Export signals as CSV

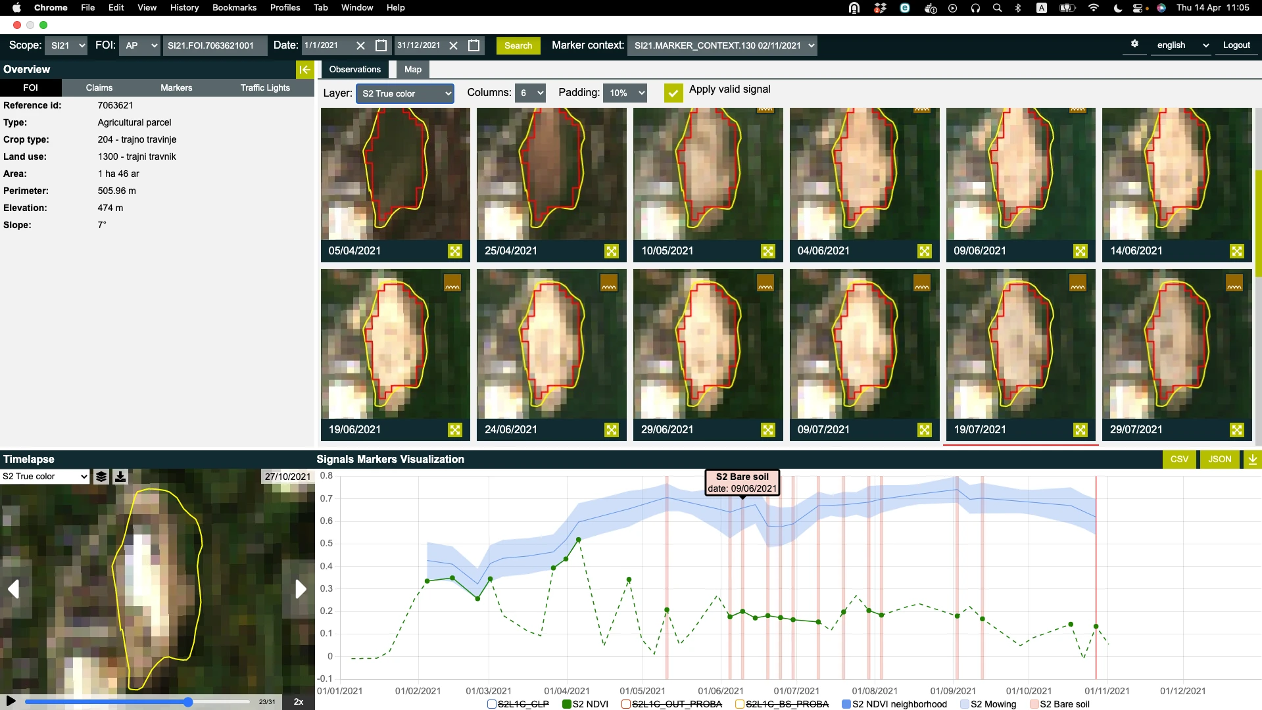tap(1179, 460)
